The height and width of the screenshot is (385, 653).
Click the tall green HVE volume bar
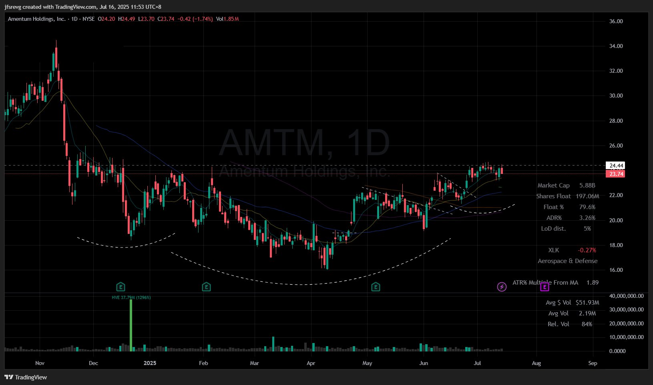pyautogui.click(x=131, y=325)
